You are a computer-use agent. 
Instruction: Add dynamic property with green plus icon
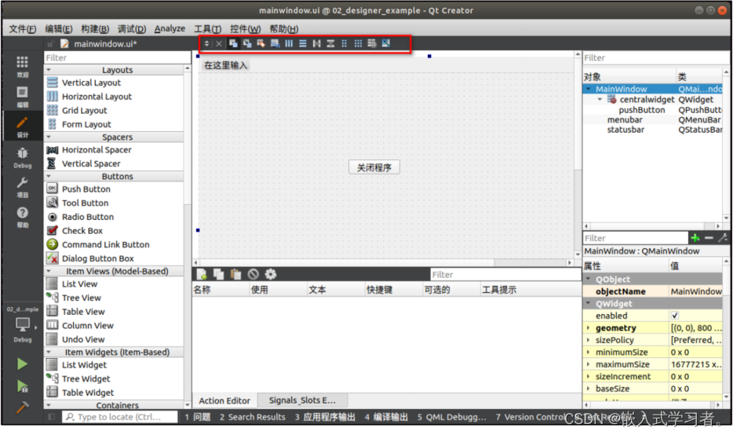pyautogui.click(x=695, y=238)
